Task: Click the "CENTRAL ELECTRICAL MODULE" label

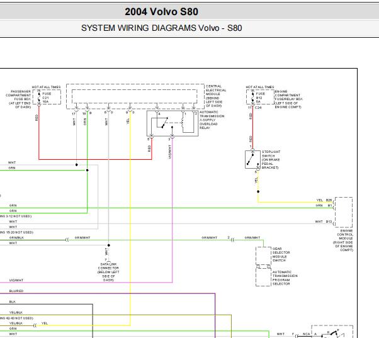Action: coord(216,96)
